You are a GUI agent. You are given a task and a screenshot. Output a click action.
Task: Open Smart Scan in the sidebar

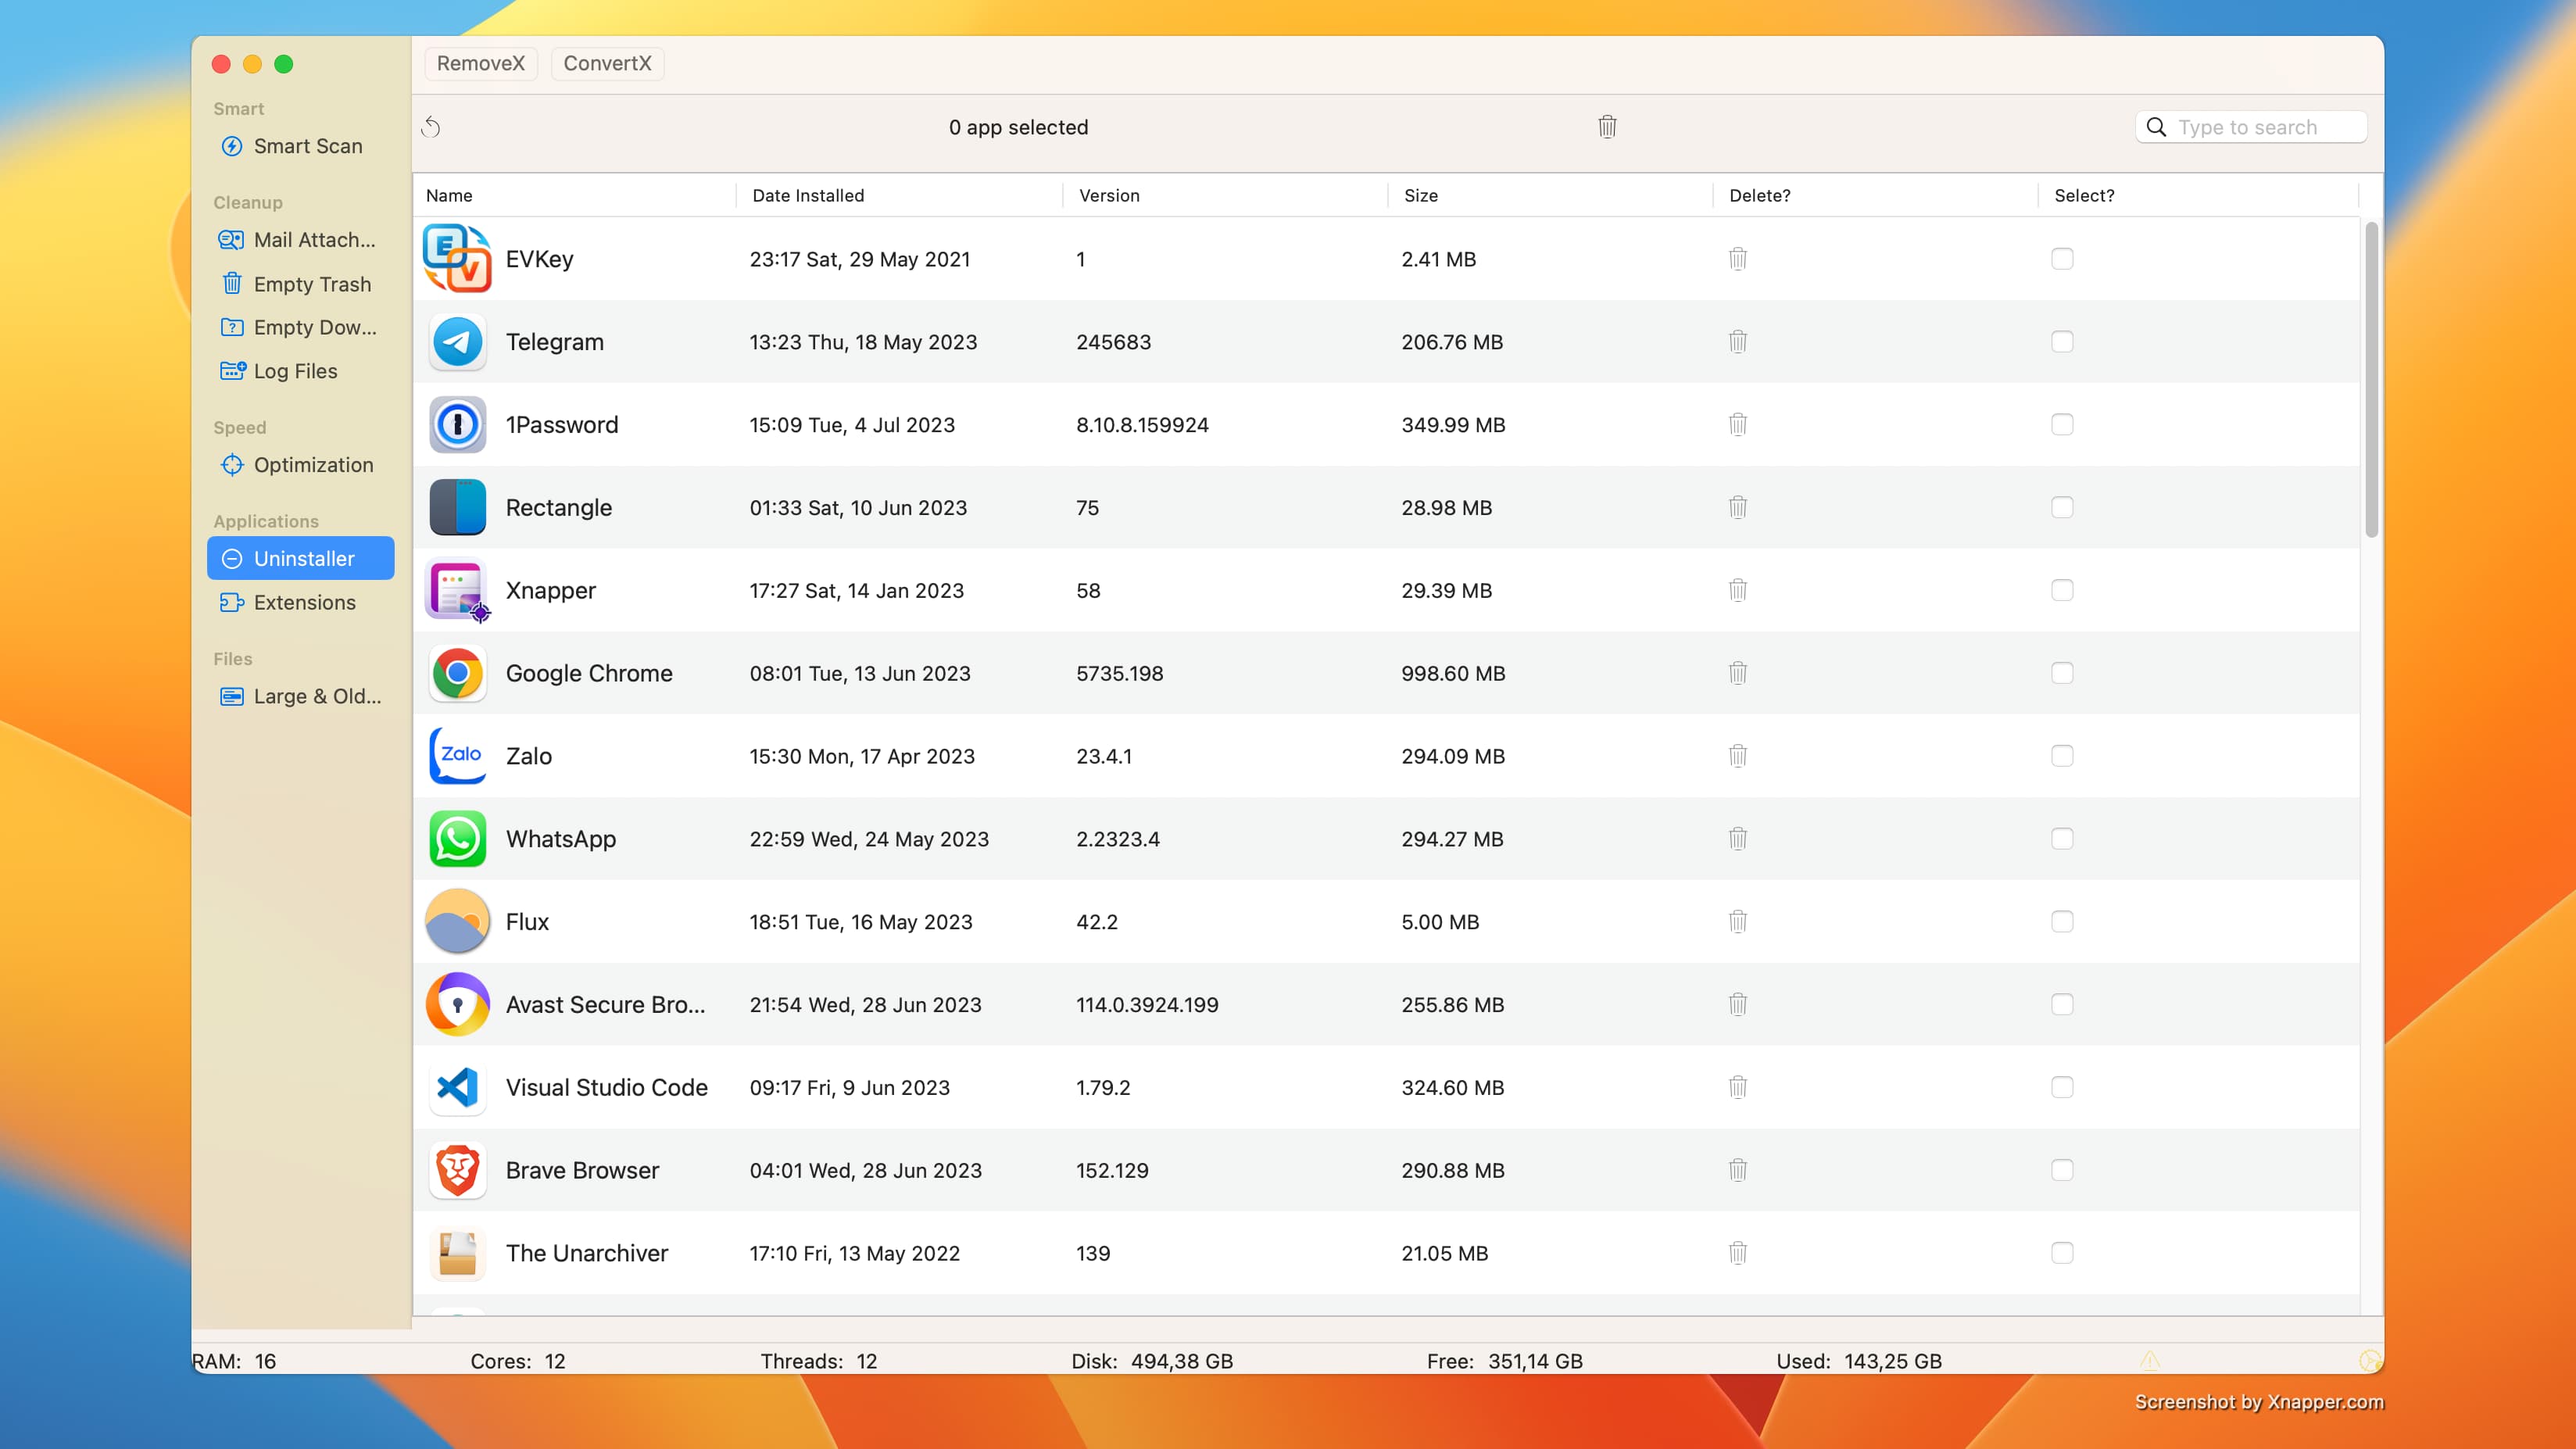[x=307, y=146]
